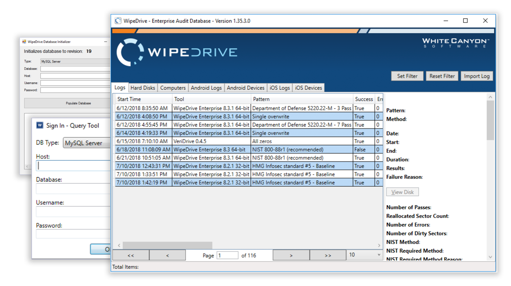Image resolution: width=511 pixels, height=286 pixels.
Task: Click the details panel scroll down arrow
Action: click(490, 257)
